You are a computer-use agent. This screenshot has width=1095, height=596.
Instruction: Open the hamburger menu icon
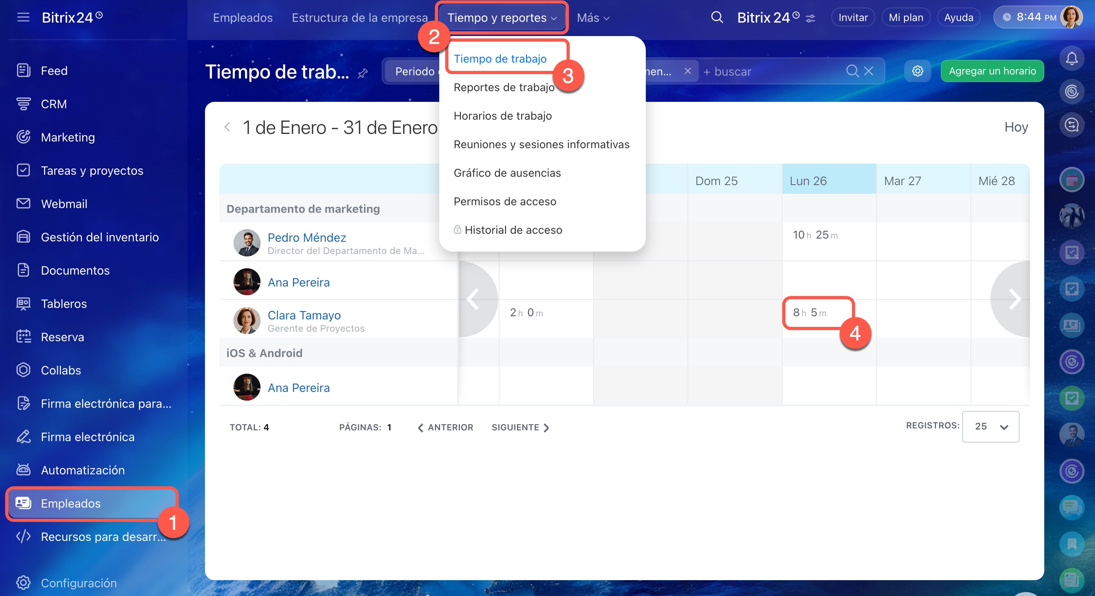[x=23, y=17]
